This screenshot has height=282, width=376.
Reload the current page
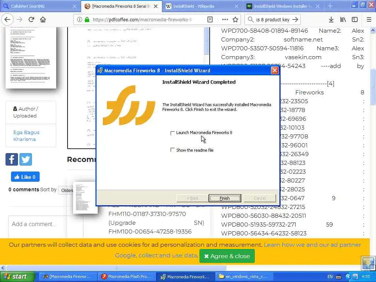pos(31,19)
